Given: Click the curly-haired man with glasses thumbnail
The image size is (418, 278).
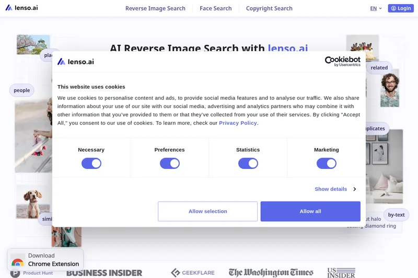Looking at the screenshot, I should click(x=390, y=88).
